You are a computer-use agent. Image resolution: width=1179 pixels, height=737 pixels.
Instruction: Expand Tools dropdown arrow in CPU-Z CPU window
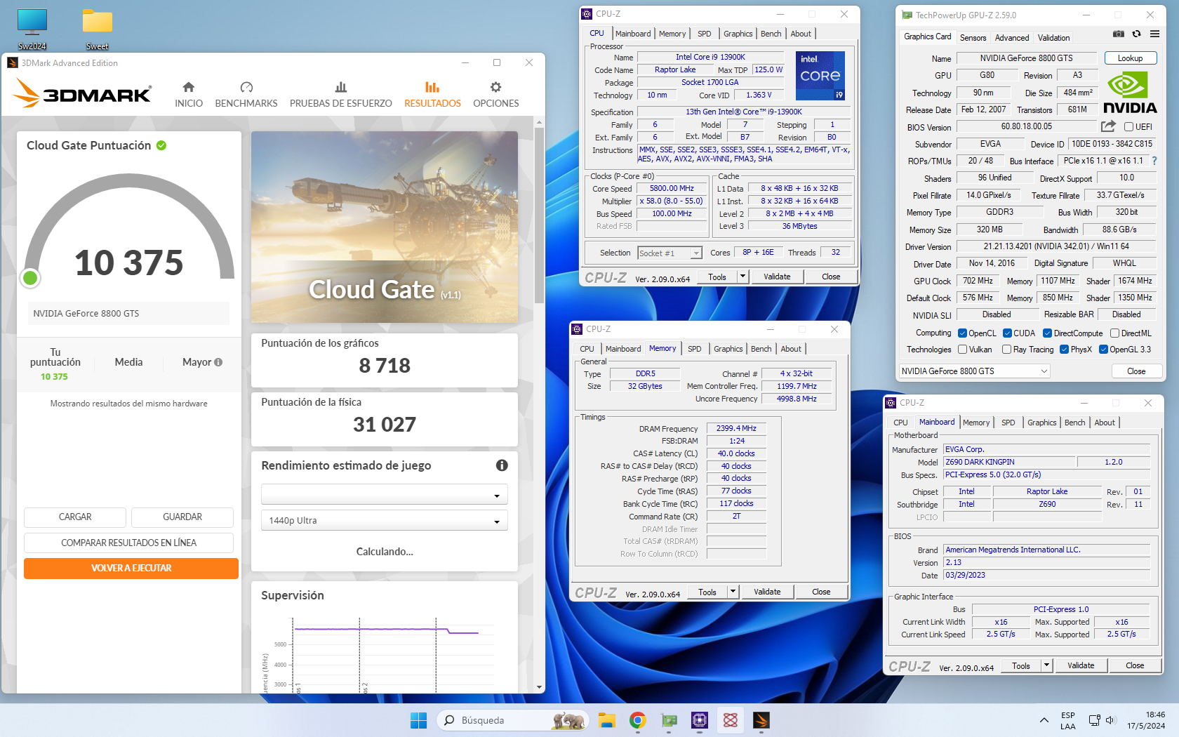(742, 277)
